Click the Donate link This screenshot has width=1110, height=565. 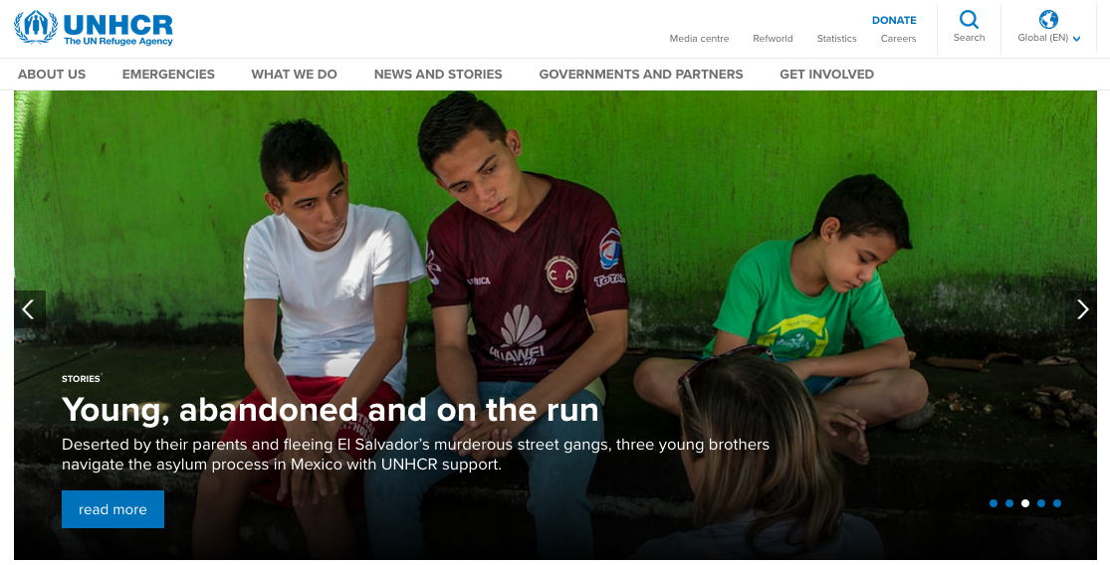coord(894,21)
